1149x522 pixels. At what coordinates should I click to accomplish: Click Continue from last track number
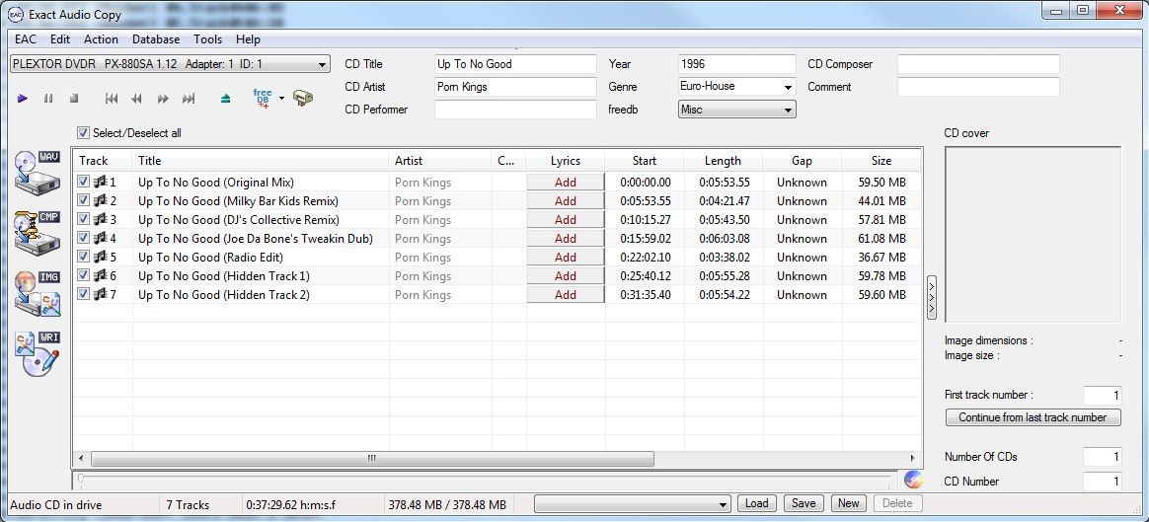(x=1033, y=417)
